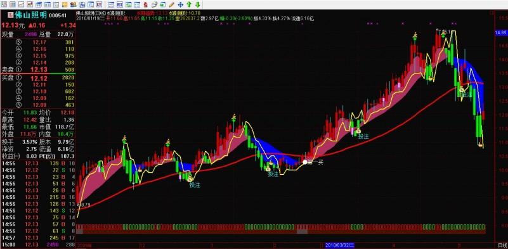508x249 pixels.
Task: Click the sell level ⑤ price 12.17
Action: pyautogui.click(x=39, y=42)
